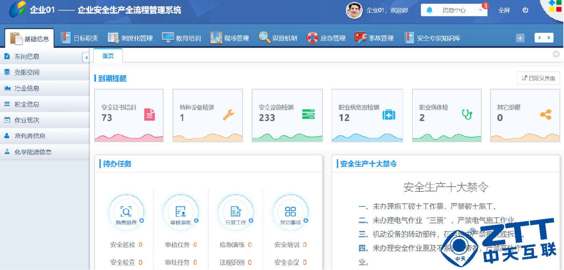Click the notification bell icon
The image size is (564, 270).
pyautogui.click(x=429, y=10)
